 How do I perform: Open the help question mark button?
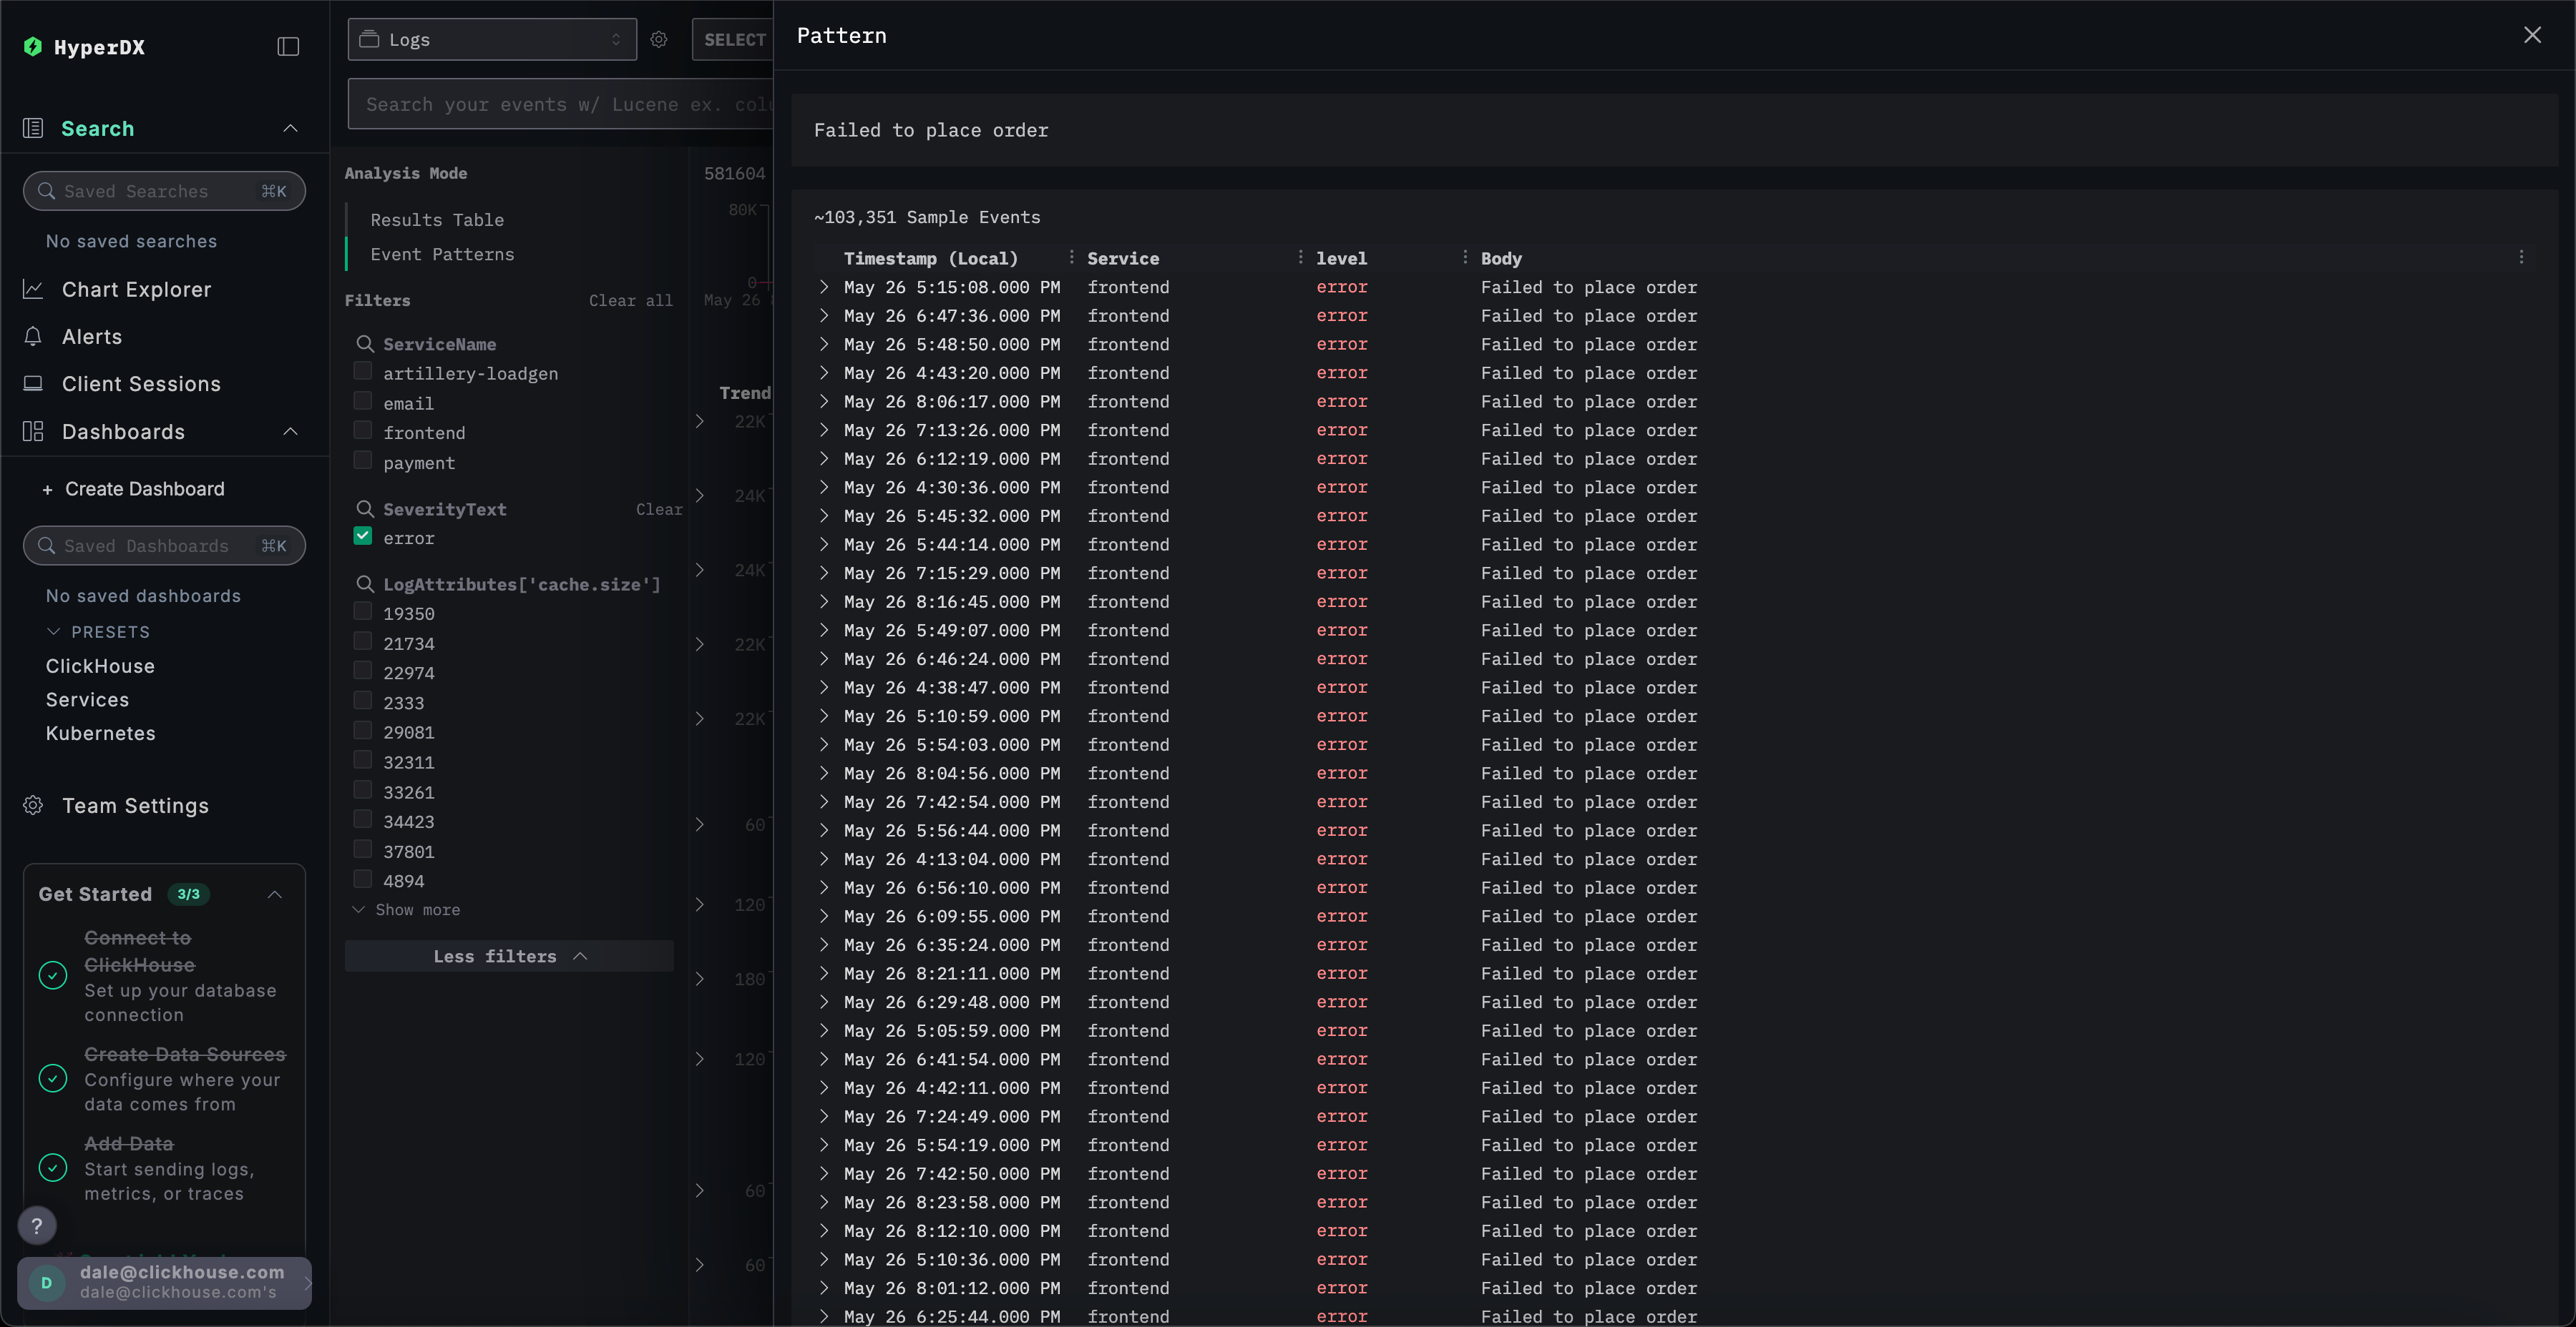[x=37, y=1225]
